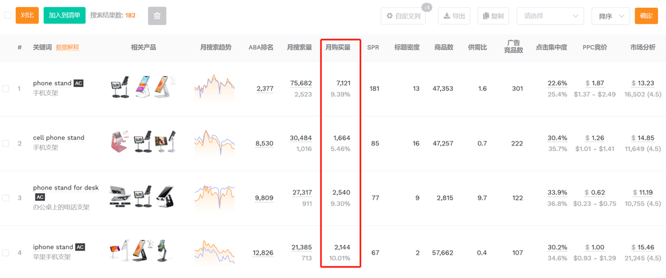666x278 pixels.
Task: Click AC badge next to phone stand
Action: [79, 83]
